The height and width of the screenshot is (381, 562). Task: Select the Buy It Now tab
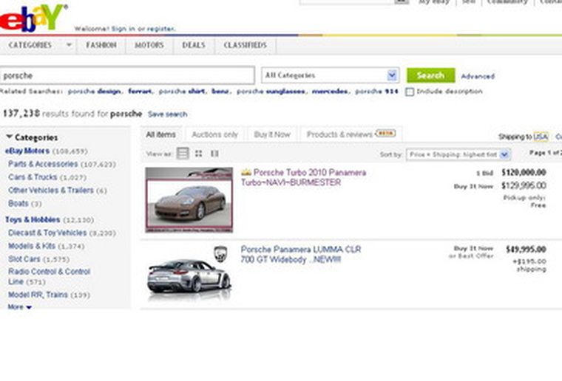pyautogui.click(x=272, y=134)
